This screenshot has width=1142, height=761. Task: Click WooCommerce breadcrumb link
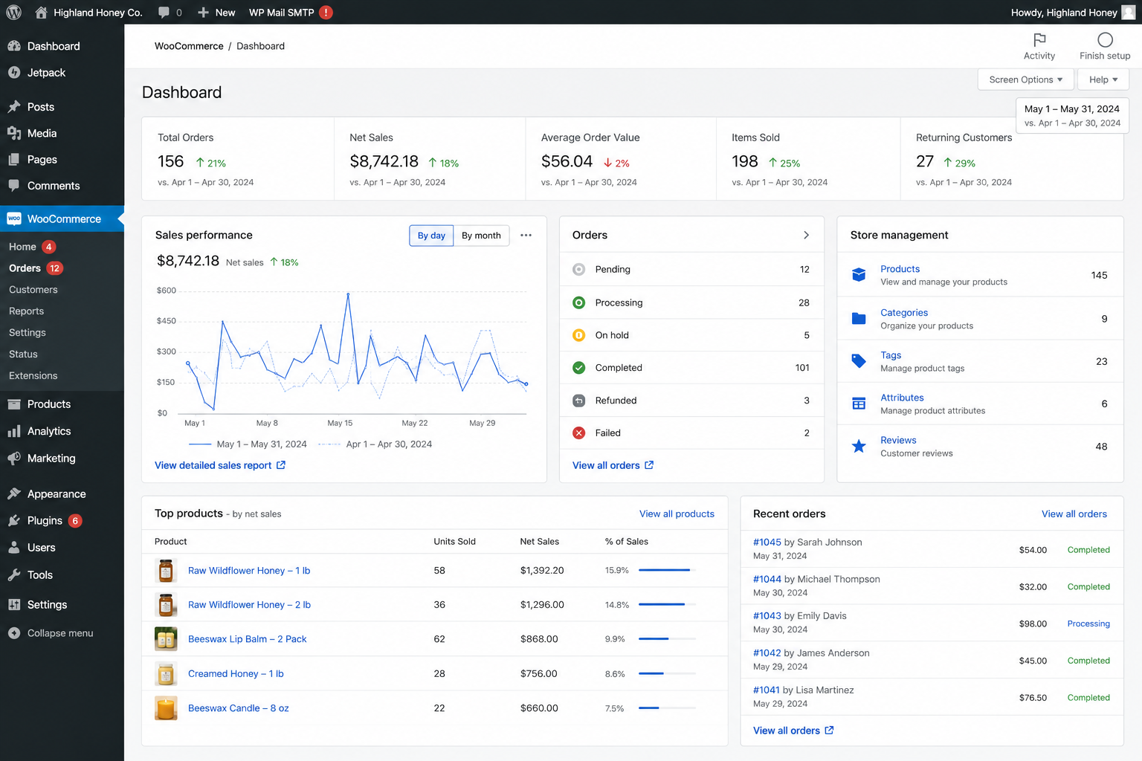click(x=189, y=46)
